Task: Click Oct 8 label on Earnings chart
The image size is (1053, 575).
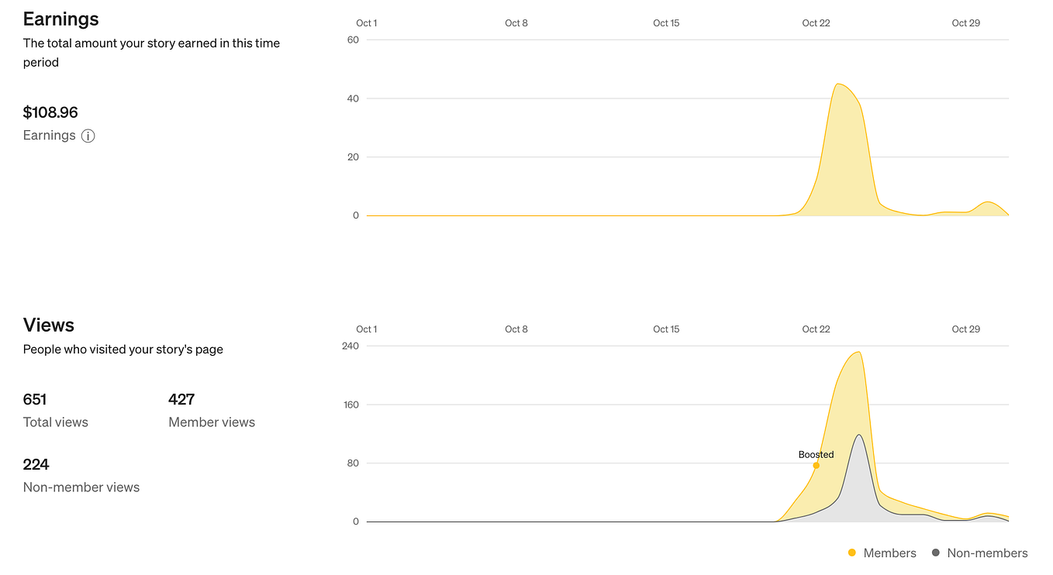Action: 516,23
